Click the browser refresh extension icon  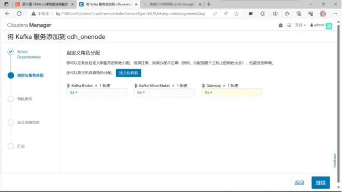263,14
